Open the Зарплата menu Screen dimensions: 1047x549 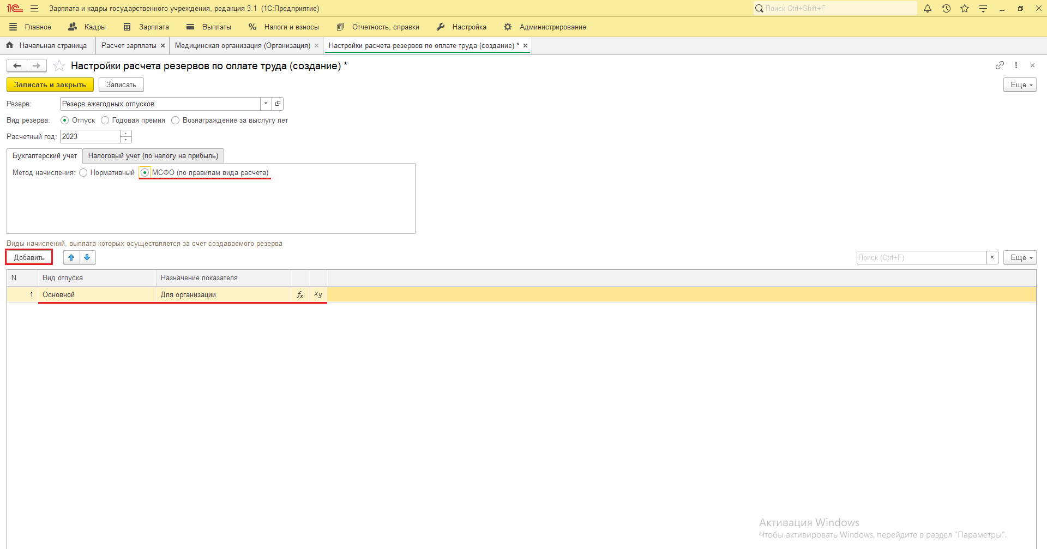pos(146,27)
